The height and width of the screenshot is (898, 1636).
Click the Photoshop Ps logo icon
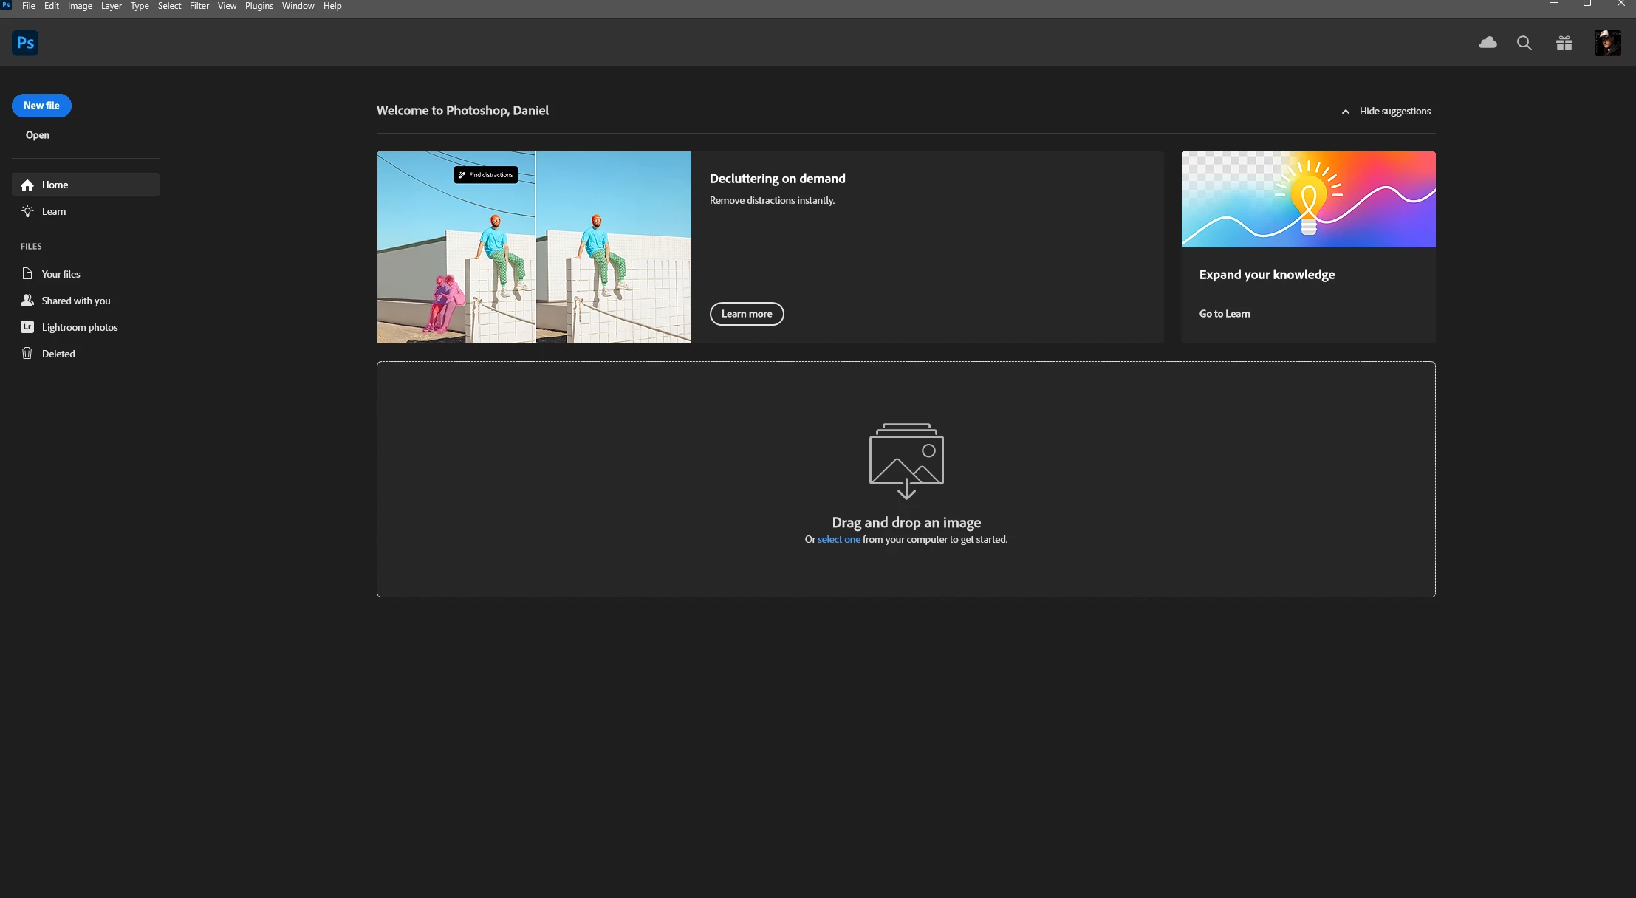click(25, 43)
